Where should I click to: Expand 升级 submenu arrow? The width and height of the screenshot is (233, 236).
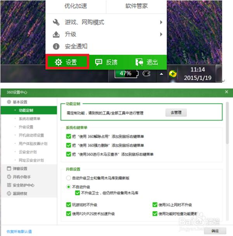point(161,34)
